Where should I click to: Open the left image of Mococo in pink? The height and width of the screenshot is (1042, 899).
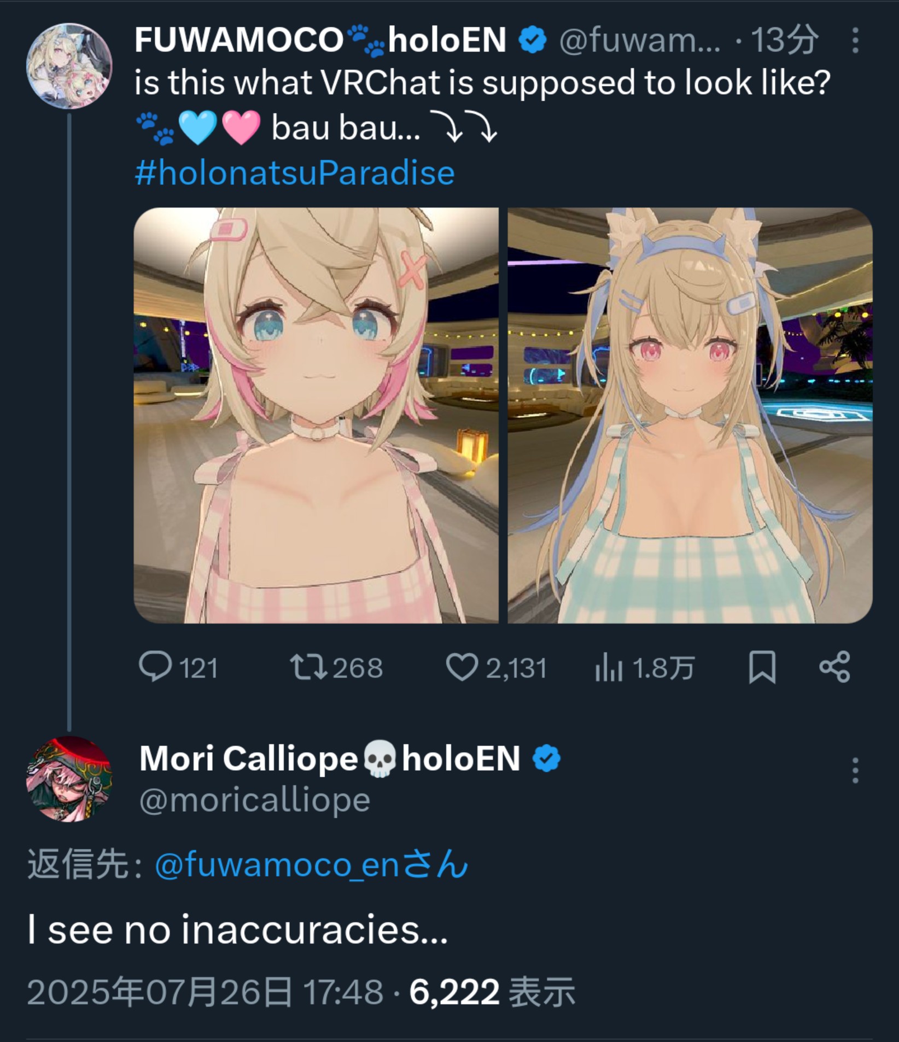click(x=316, y=415)
